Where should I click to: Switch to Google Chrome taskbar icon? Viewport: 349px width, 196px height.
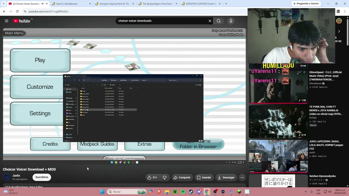point(207,192)
